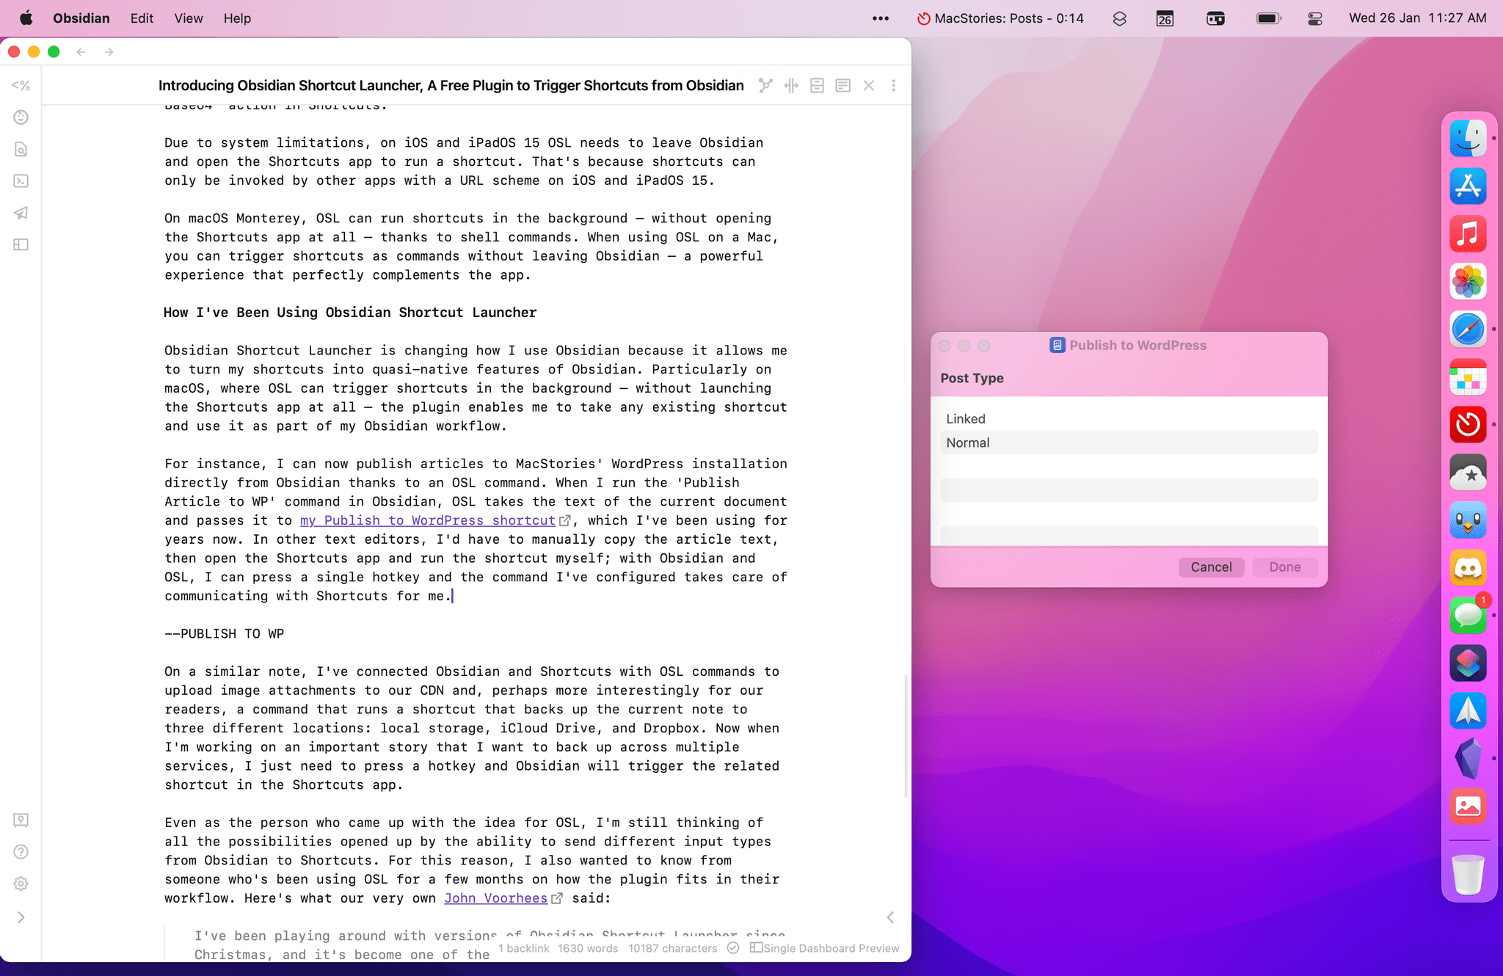Screen dimensions: 1503x976
Task: Toggle preview mode document icon
Action: point(843,86)
